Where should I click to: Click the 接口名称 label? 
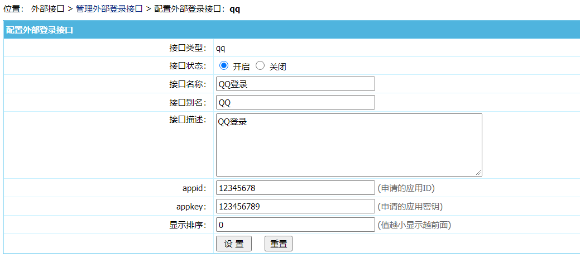[188, 84]
